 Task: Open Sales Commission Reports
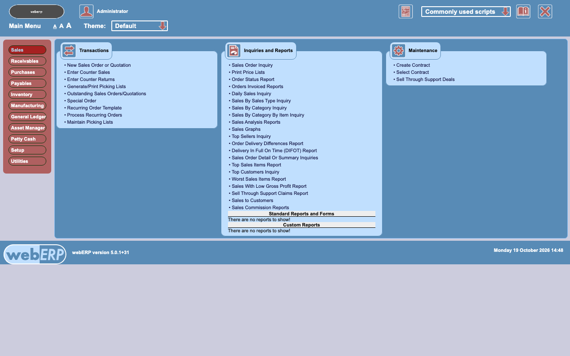tap(260, 207)
